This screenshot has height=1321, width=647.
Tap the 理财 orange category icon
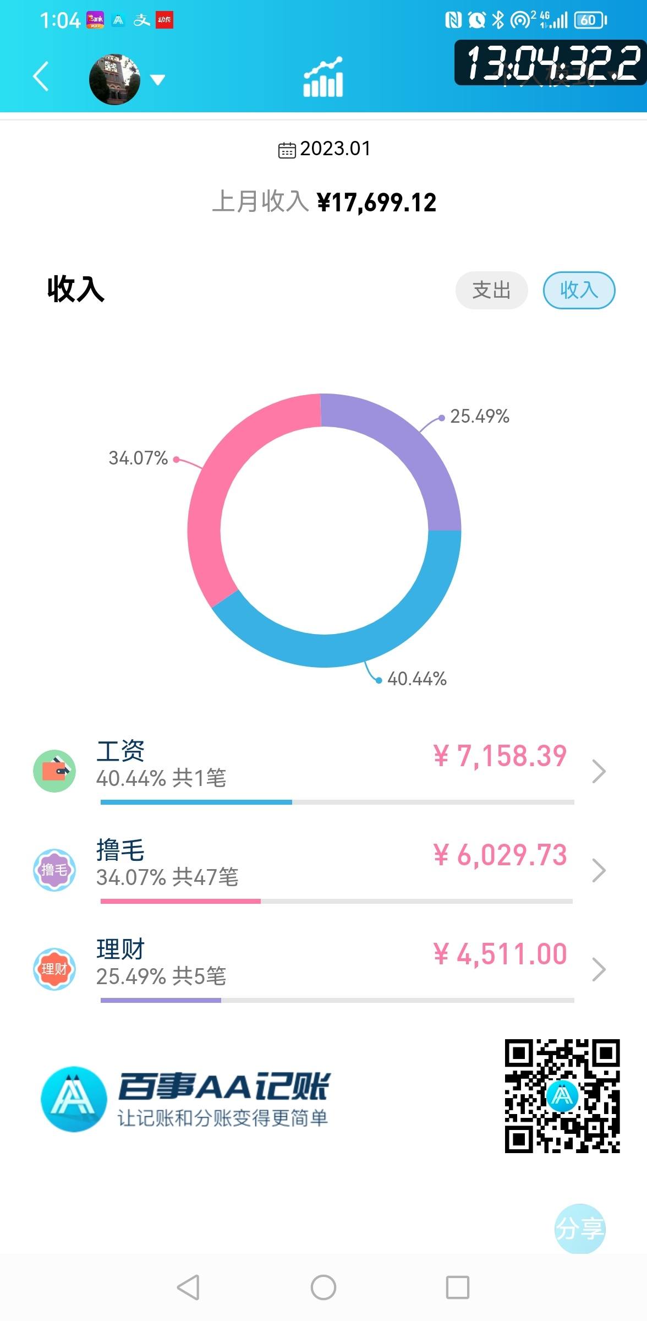[54, 969]
